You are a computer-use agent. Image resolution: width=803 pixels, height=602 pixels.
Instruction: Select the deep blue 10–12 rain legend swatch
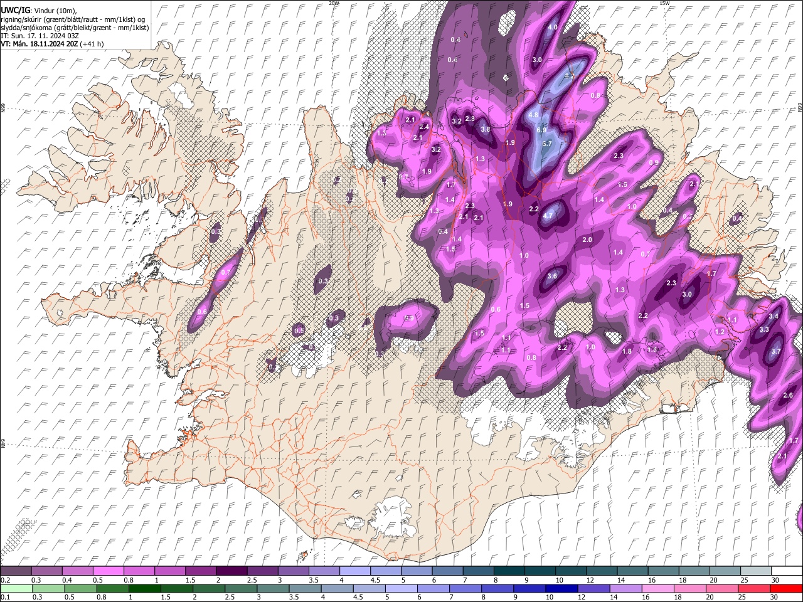pos(561,588)
